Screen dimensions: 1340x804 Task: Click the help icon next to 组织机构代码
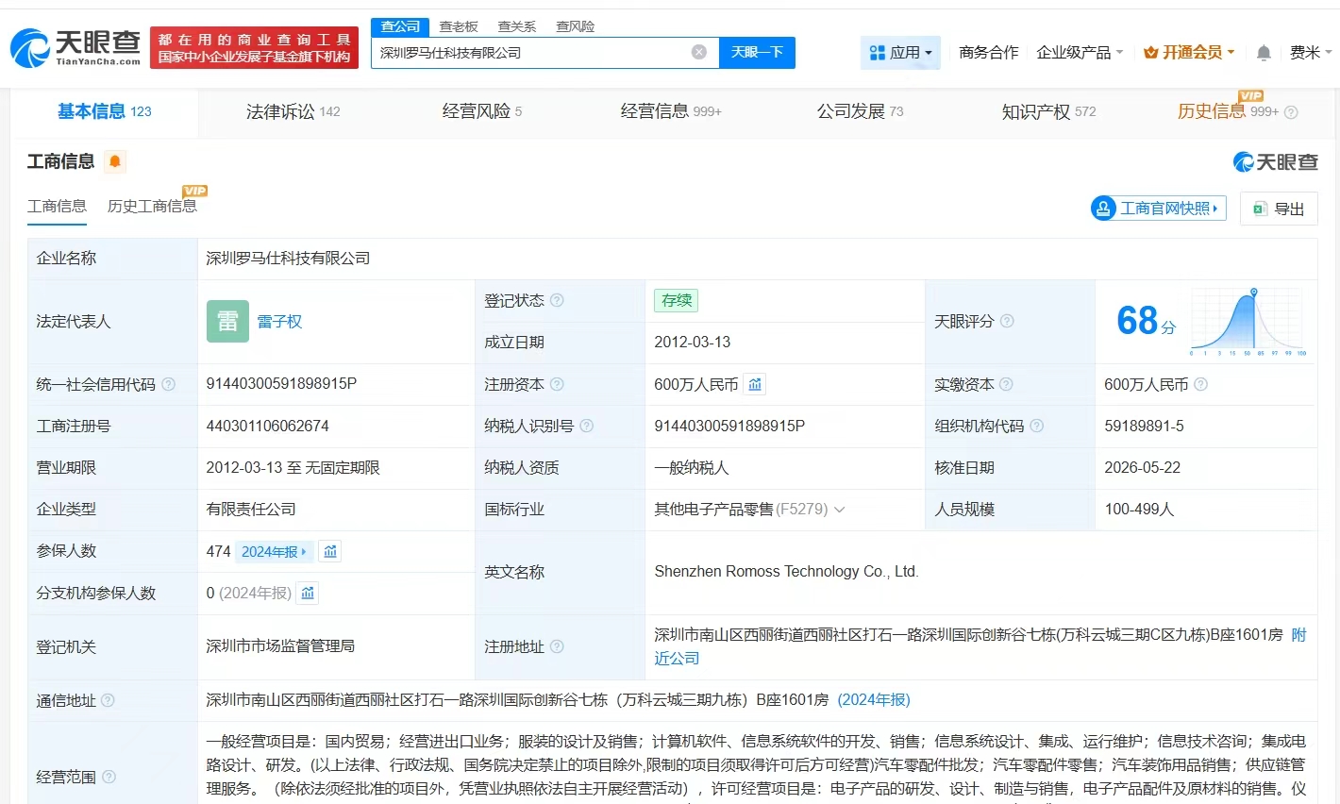coord(1036,426)
